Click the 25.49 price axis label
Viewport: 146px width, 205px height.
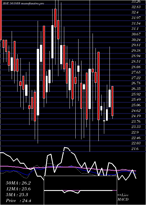[x=136, y=100]
